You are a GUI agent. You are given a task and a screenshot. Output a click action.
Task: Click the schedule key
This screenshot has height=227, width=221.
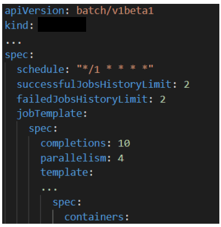pos(41,70)
